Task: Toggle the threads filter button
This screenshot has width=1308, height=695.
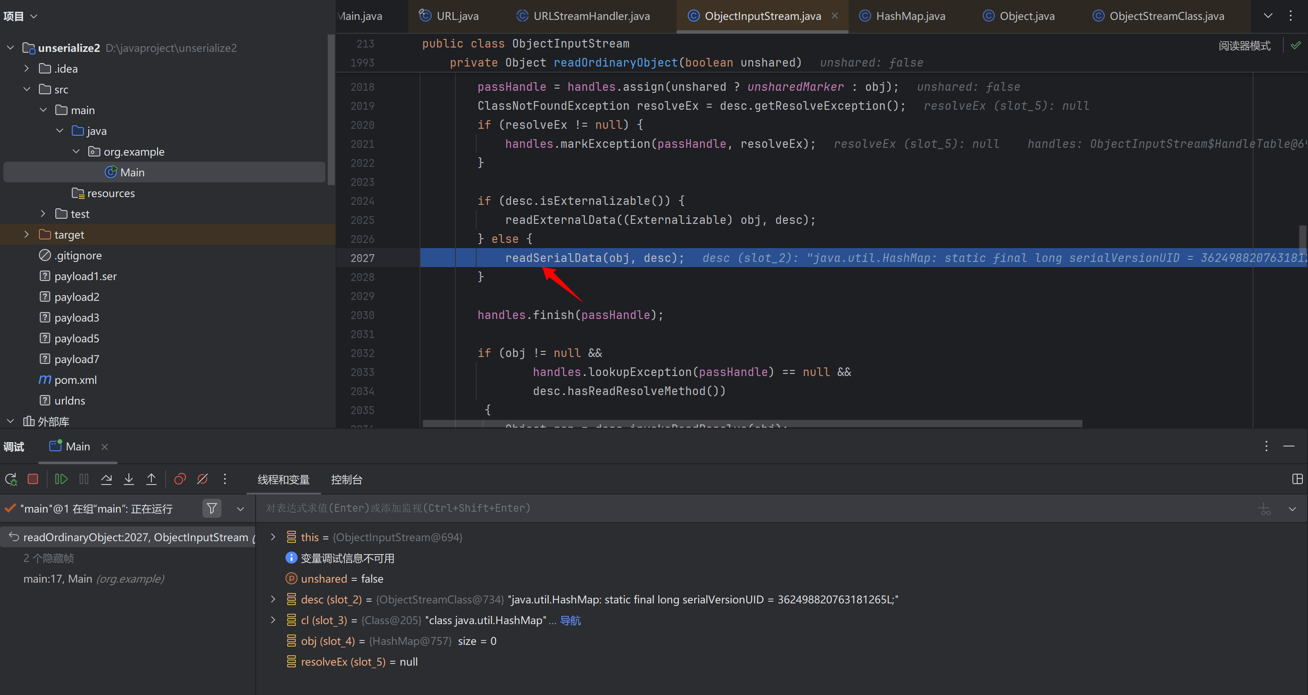Action: pos(212,508)
